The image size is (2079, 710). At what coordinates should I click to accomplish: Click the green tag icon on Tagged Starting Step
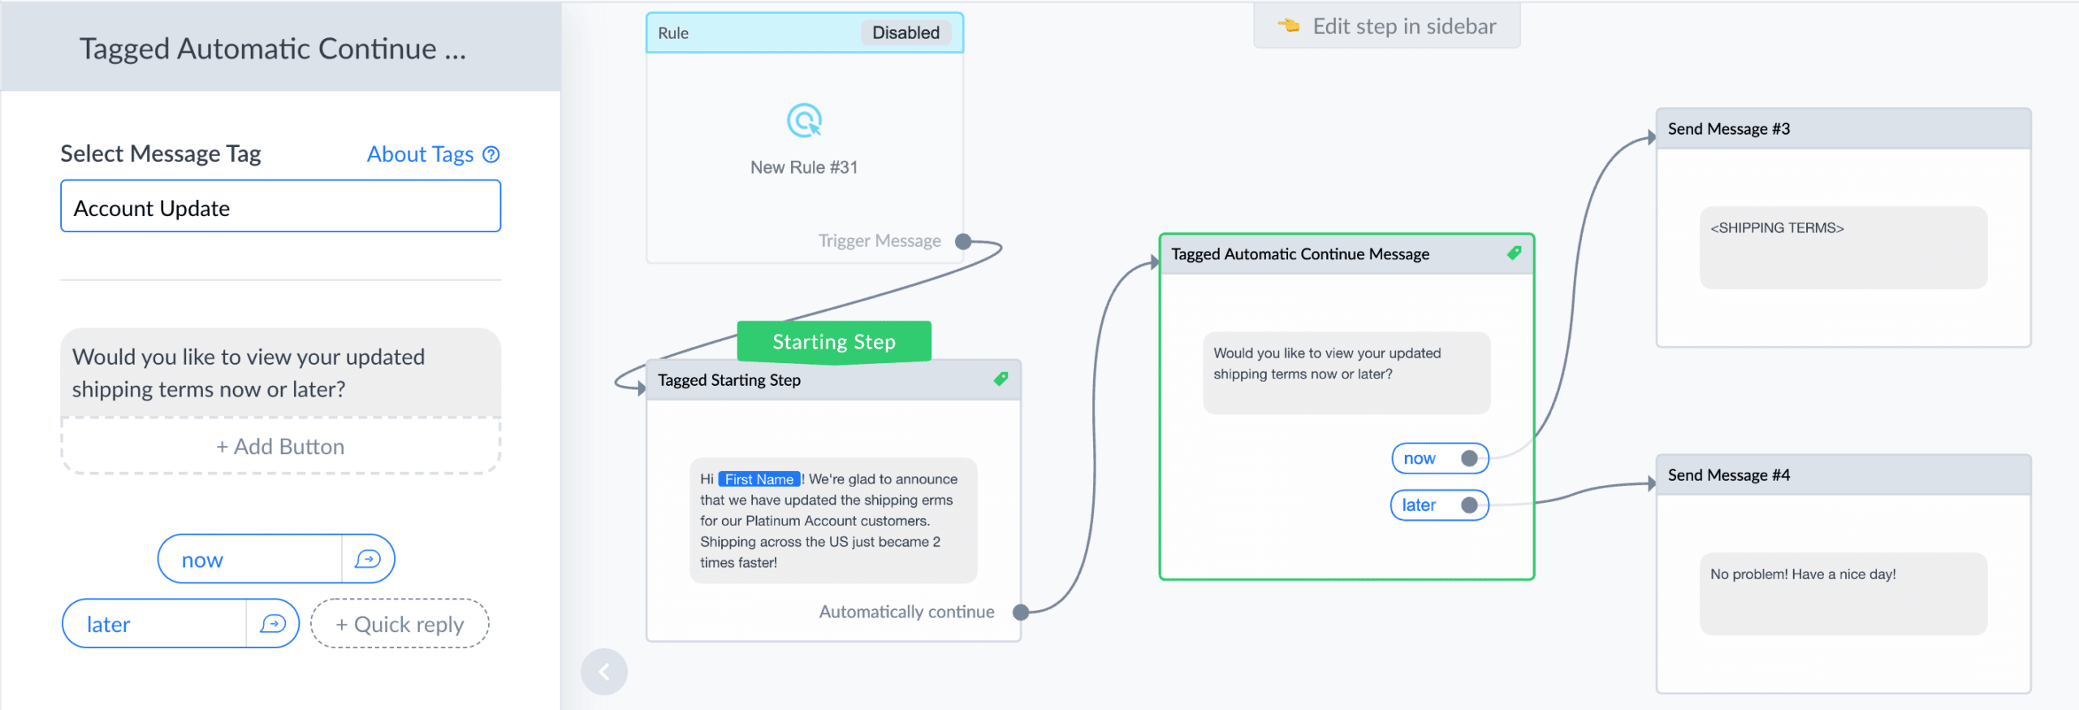(1001, 379)
